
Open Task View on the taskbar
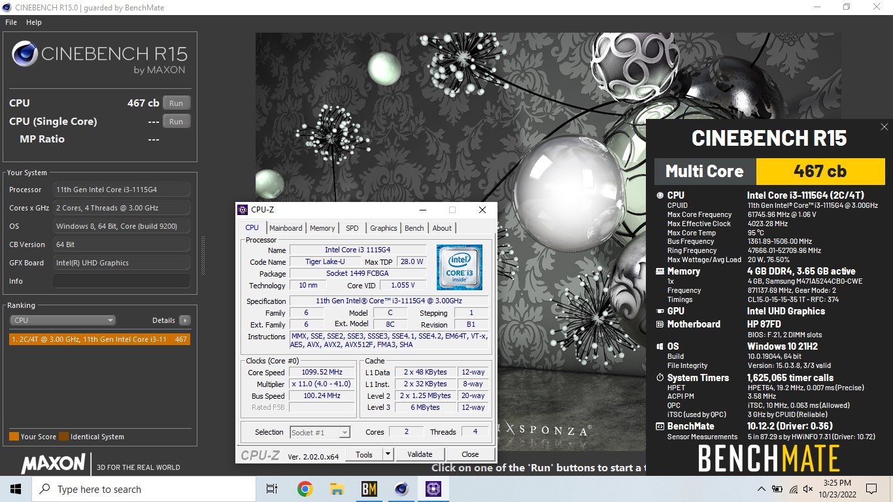click(272, 489)
